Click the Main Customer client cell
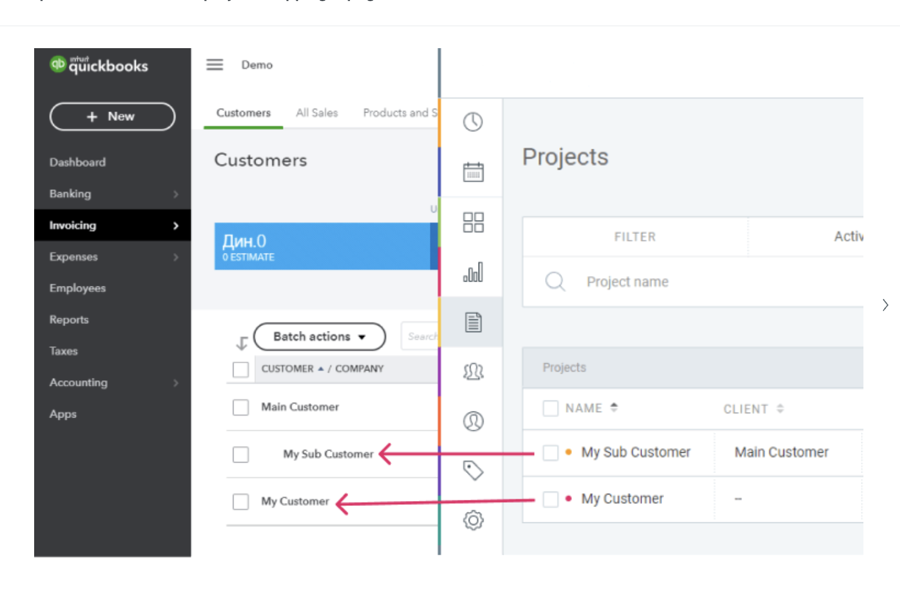900x590 pixels. (x=782, y=452)
